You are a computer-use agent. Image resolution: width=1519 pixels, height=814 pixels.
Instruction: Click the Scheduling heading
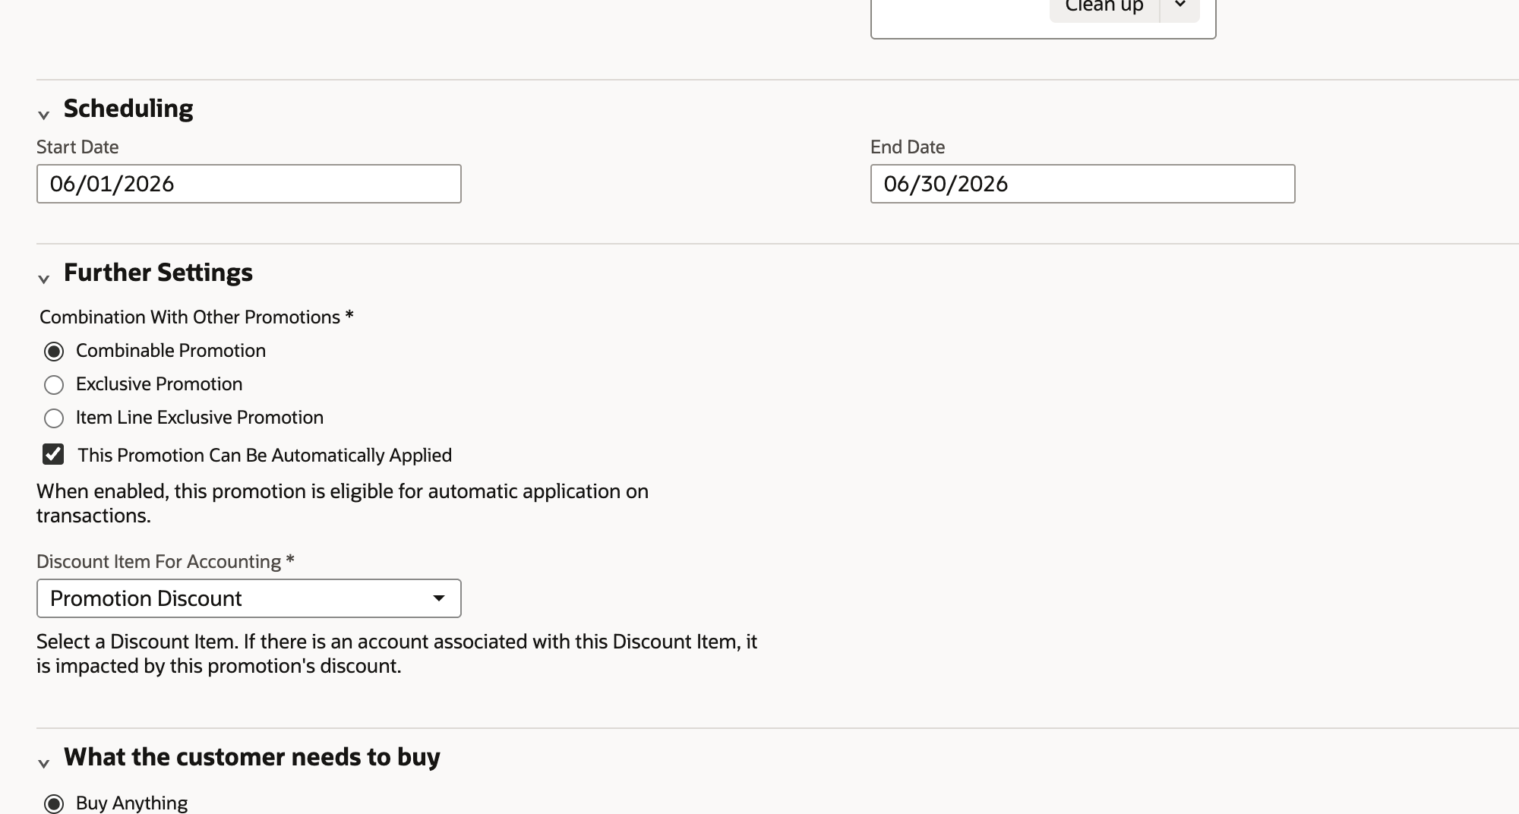tap(128, 109)
